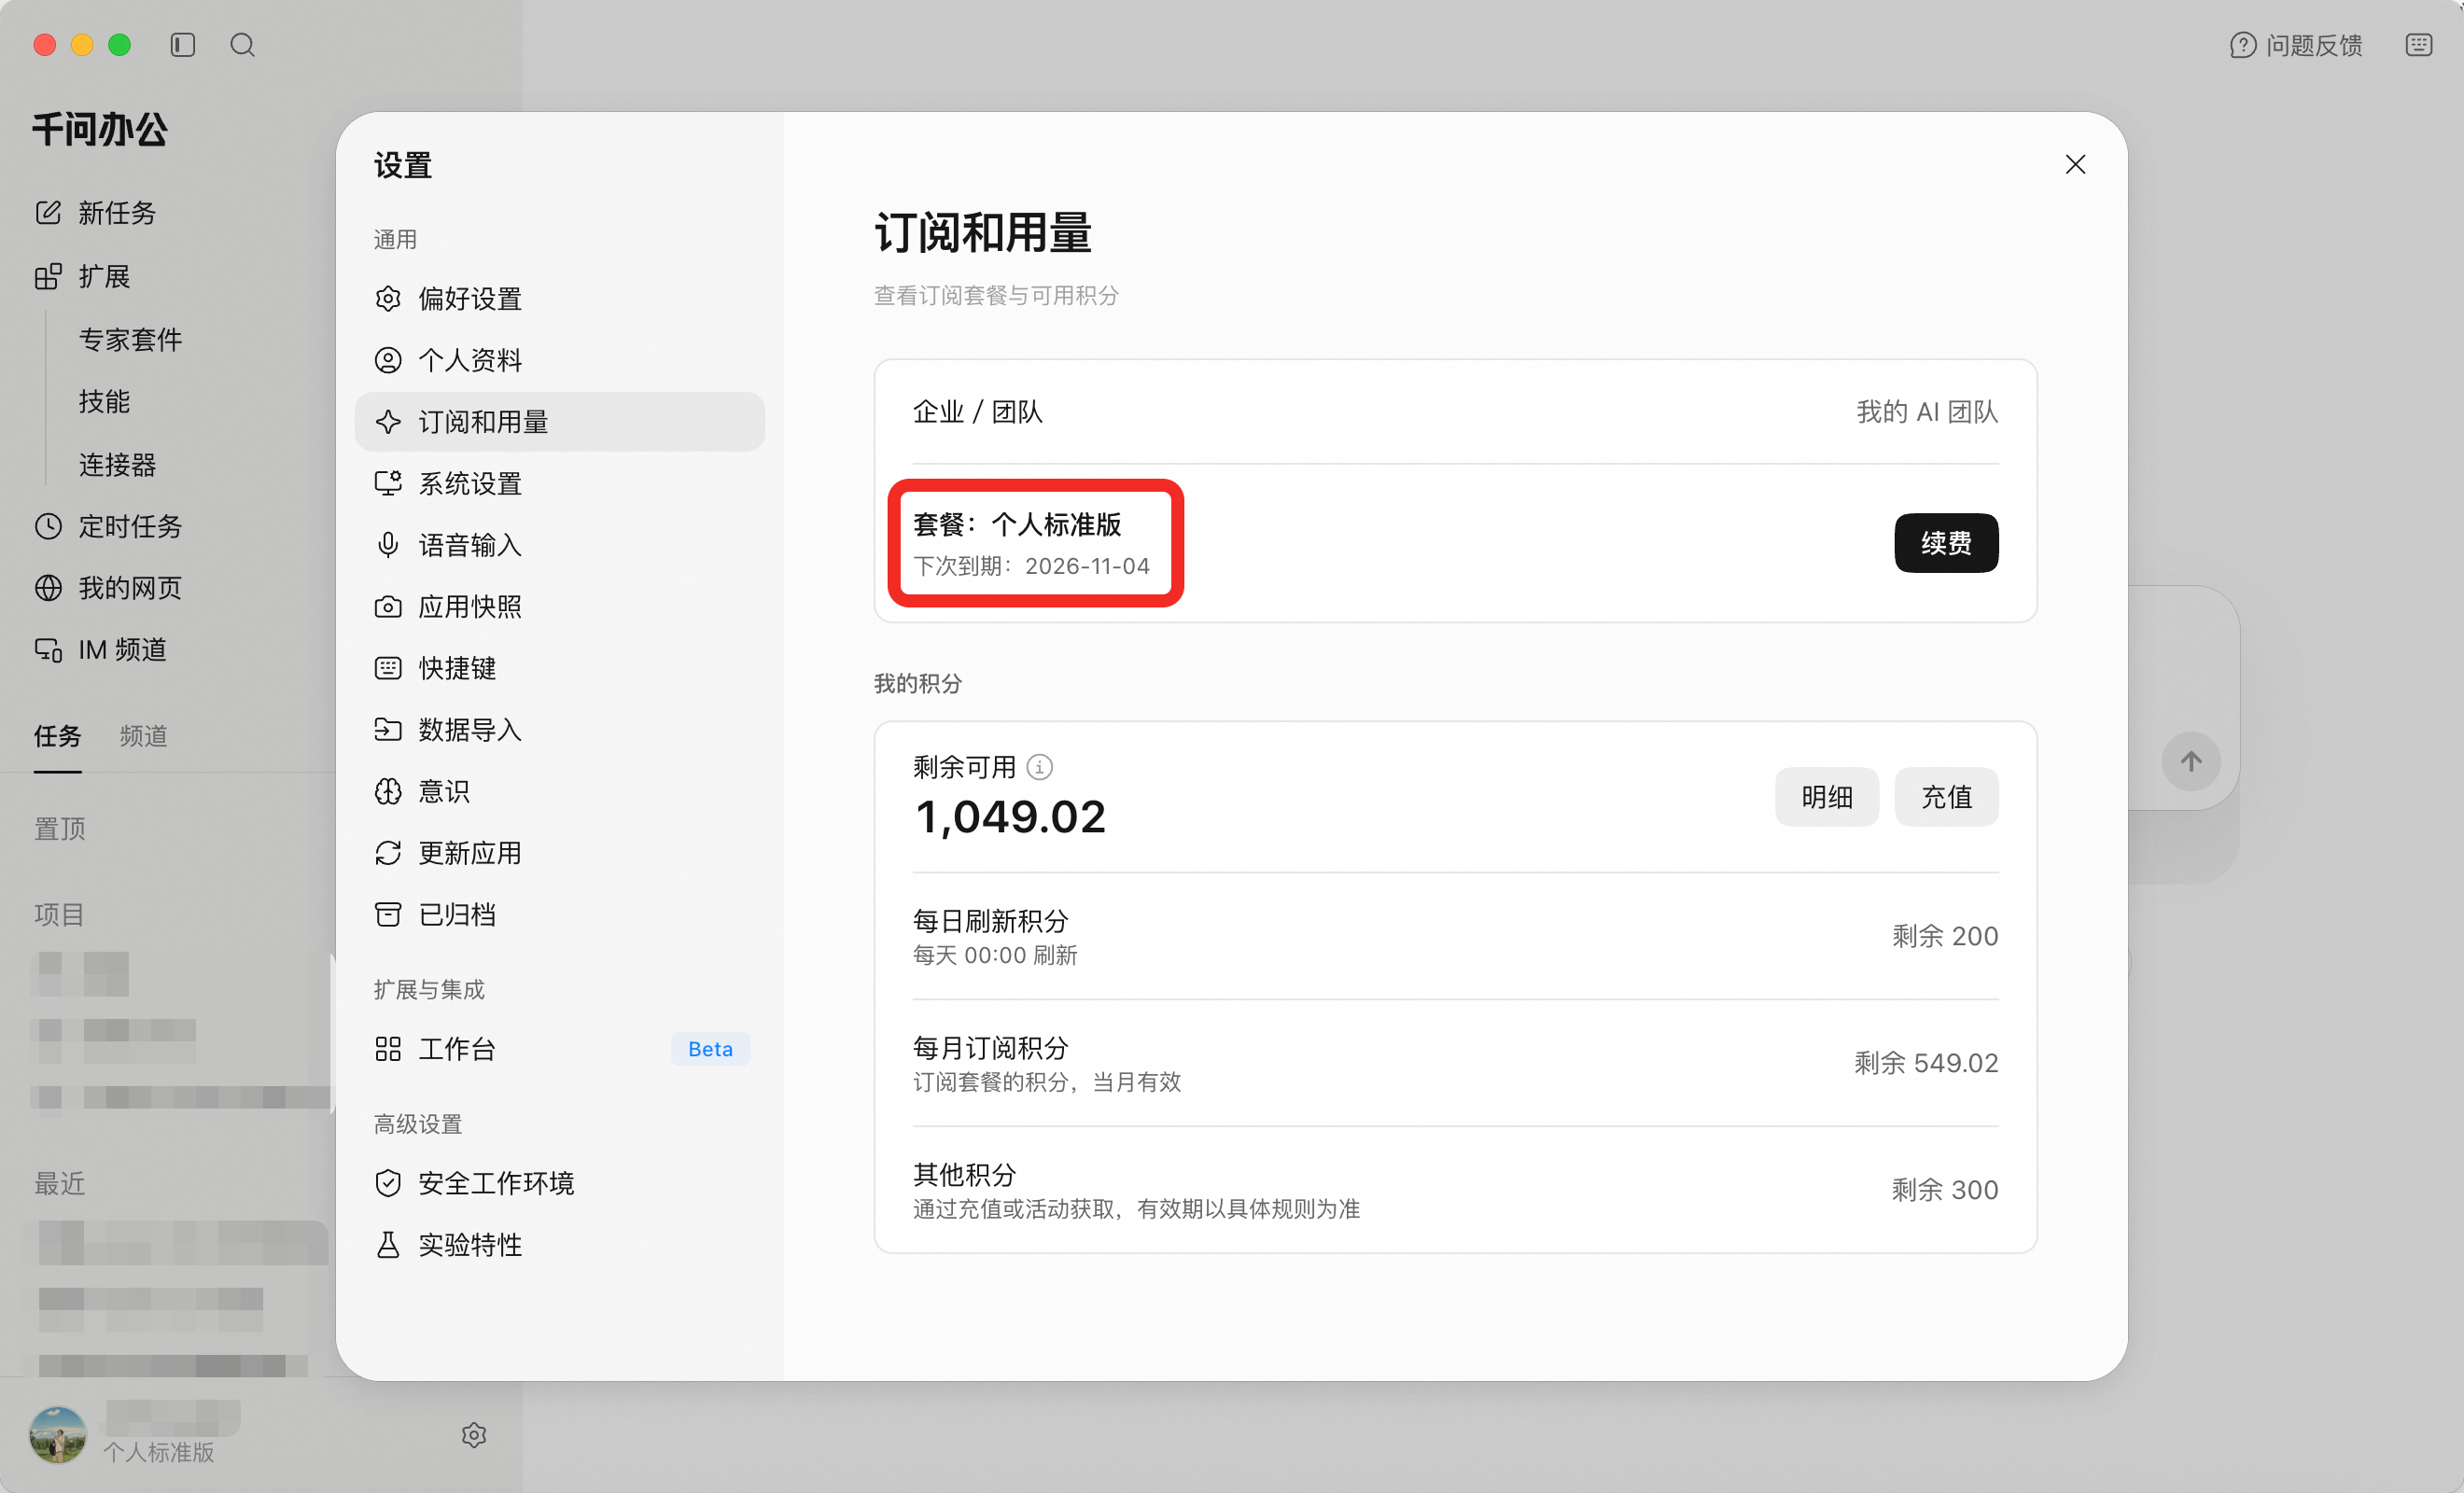Open 扩展 in the main sidebar
Image resolution: width=2464 pixels, height=1493 pixels.
82,276
